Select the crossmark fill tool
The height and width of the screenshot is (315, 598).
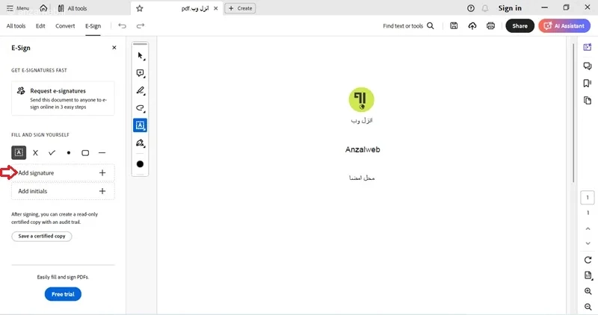(35, 153)
